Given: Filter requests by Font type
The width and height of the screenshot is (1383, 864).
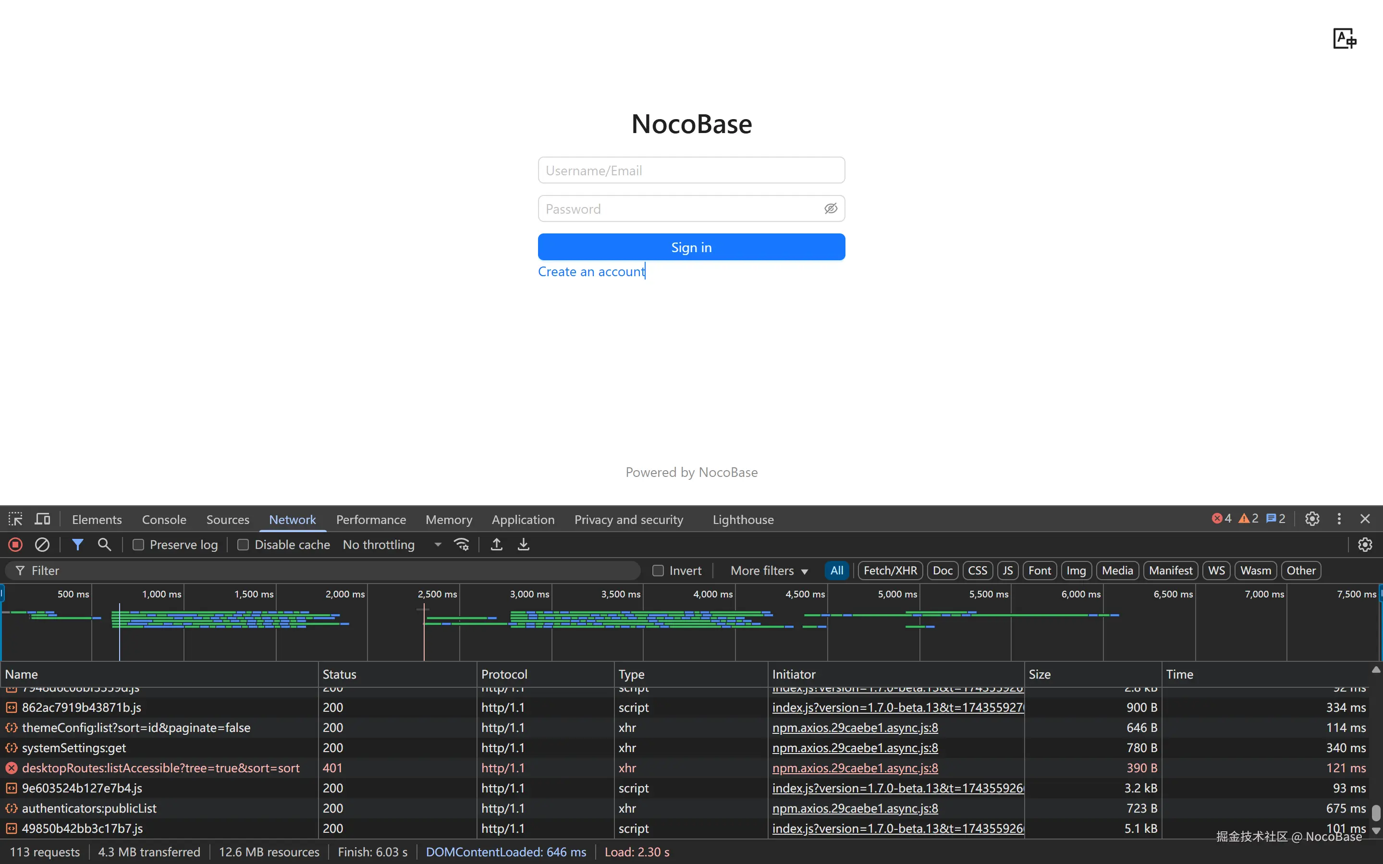Looking at the screenshot, I should tap(1040, 570).
